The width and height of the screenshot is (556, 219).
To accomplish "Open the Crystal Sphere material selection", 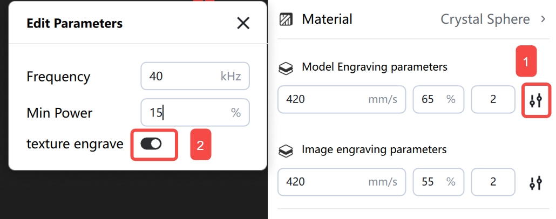I will pyautogui.click(x=485, y=19).
